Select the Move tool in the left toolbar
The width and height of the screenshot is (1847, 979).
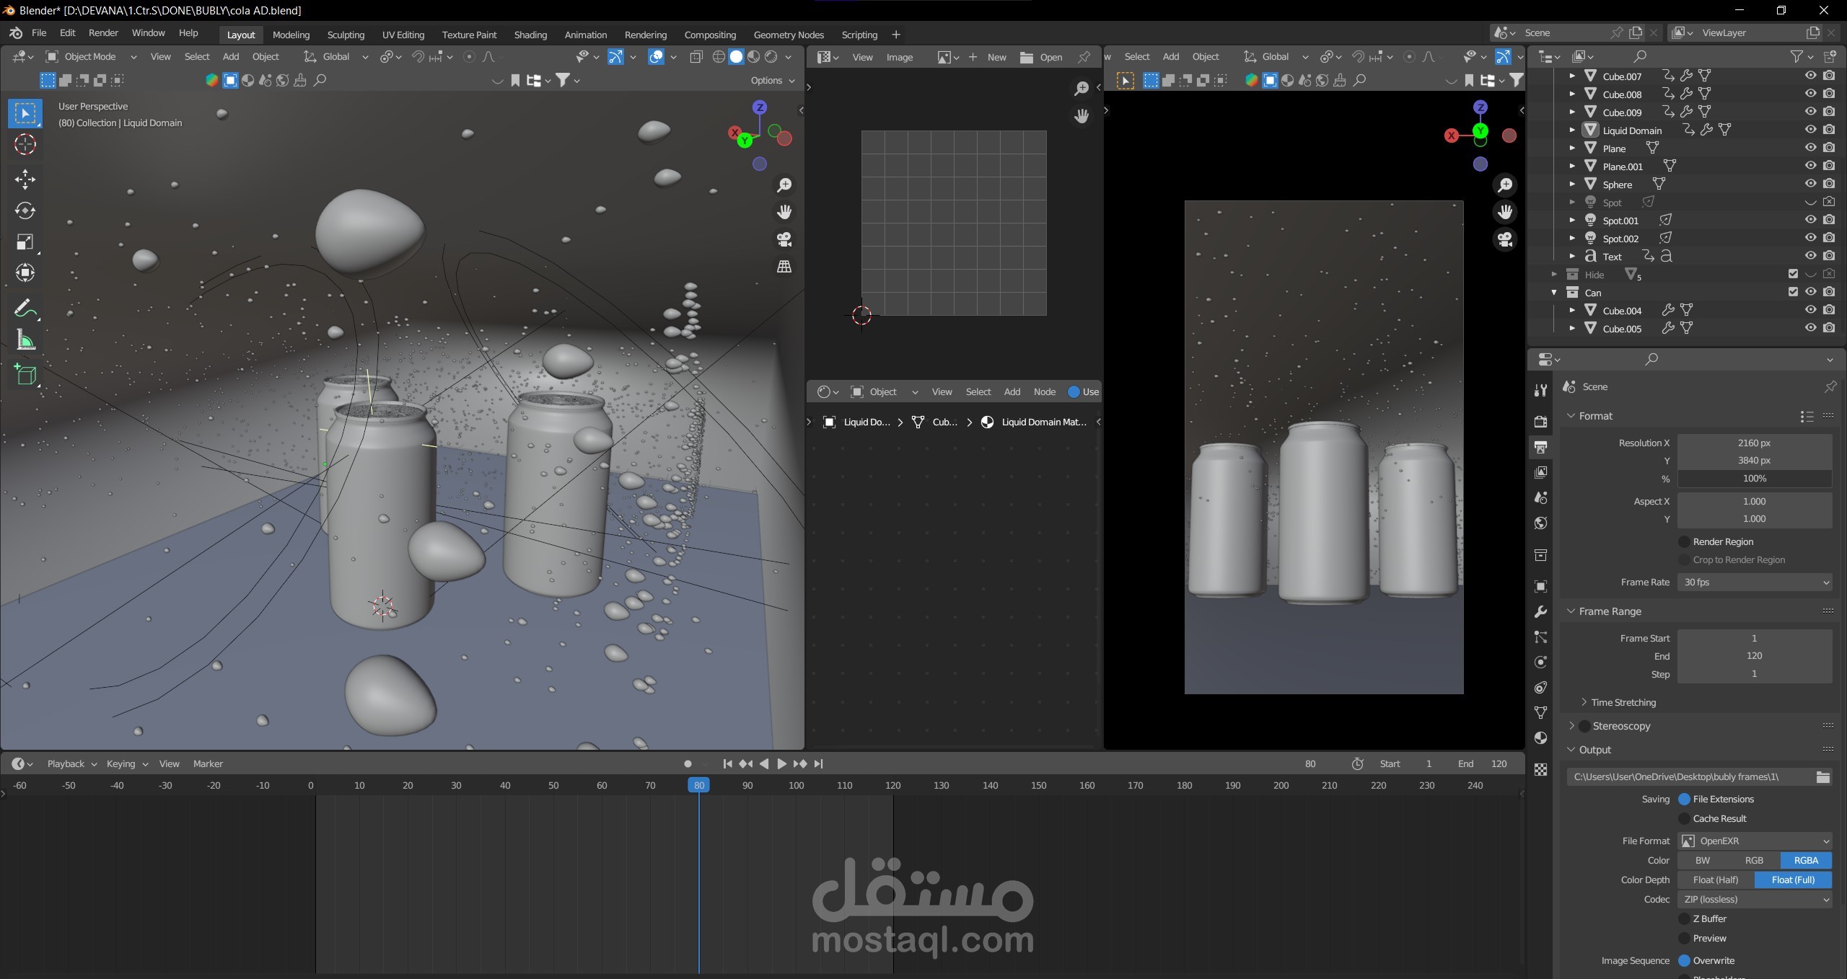[x=25, y=179]
